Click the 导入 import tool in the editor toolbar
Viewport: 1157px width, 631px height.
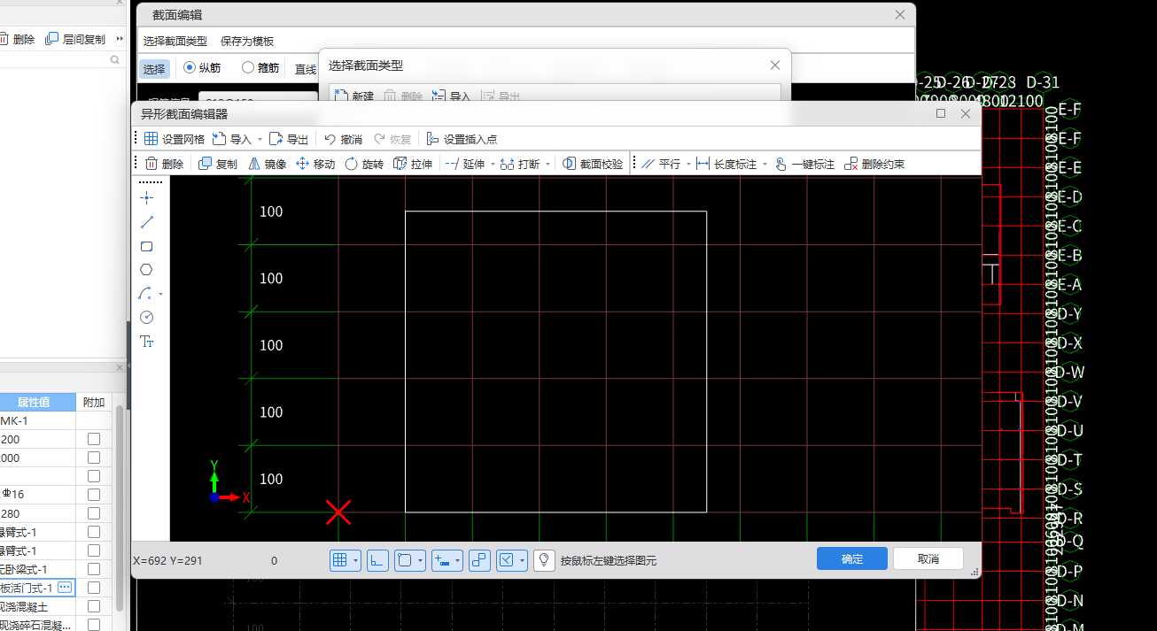pos(232,139)
